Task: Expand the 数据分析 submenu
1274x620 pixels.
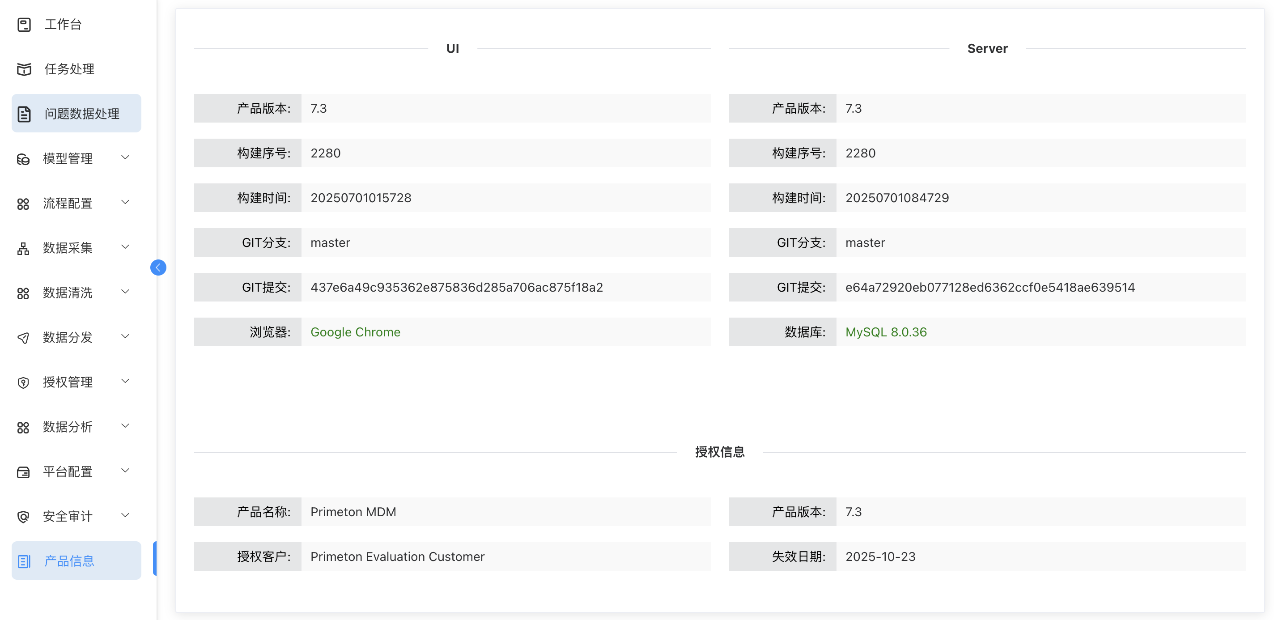Action: [67, 427]
